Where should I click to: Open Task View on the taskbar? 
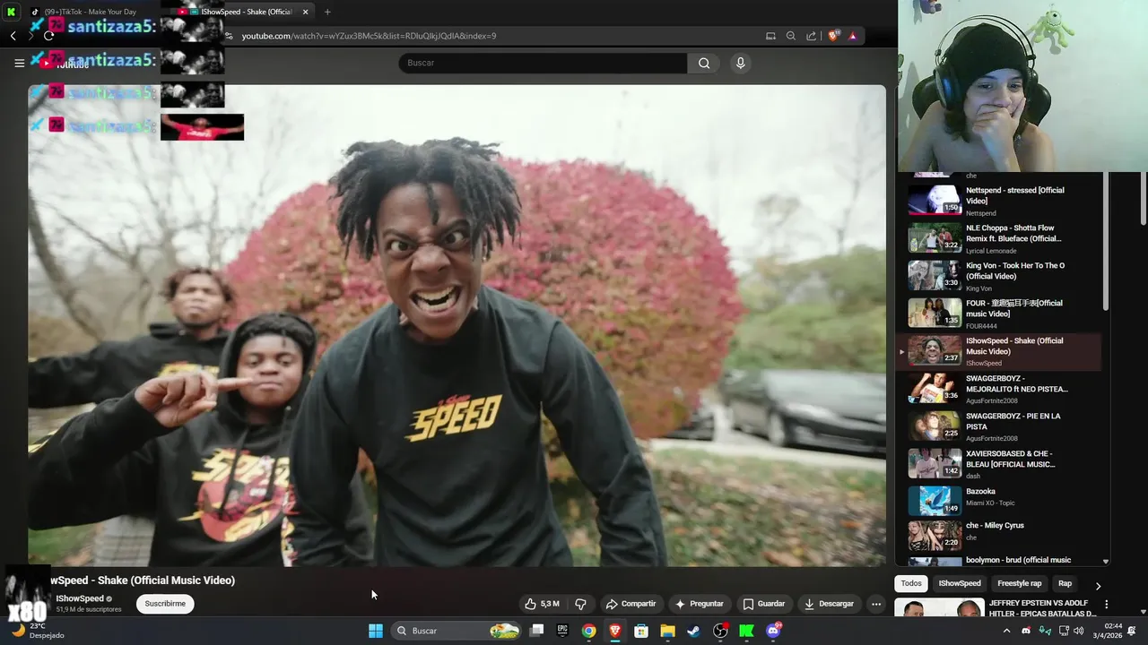pyautogui.click(x=536, y=631)
